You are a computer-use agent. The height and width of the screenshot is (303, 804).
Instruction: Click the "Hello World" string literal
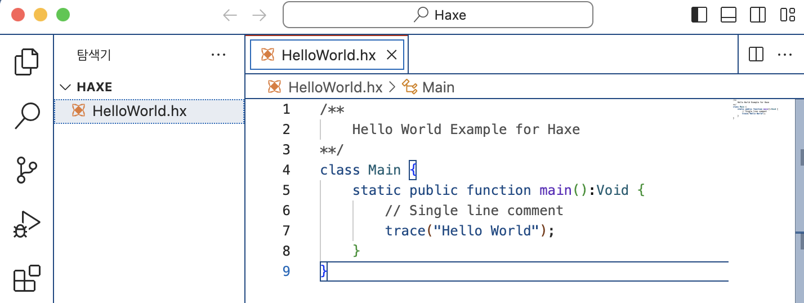click(486, 231)
